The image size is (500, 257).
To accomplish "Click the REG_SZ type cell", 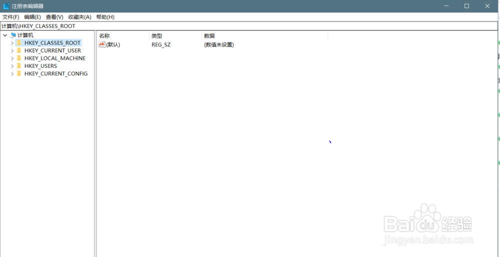I will point(161,45).
